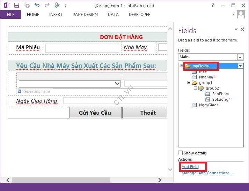Click the Add Field link
Screen dimensions: 249x191
(190, 167)
